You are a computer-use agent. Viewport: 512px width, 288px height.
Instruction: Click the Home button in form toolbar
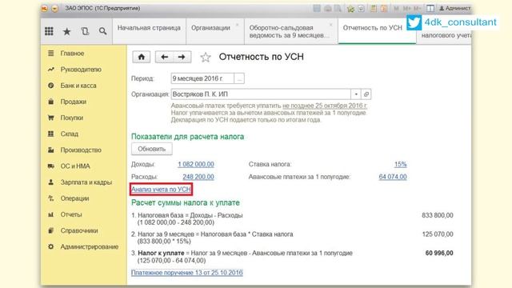(x=142, y=57)
